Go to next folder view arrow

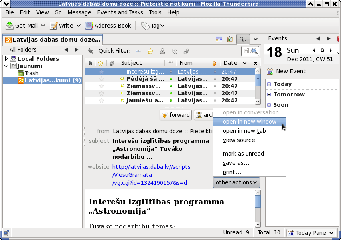coord(77,50)
